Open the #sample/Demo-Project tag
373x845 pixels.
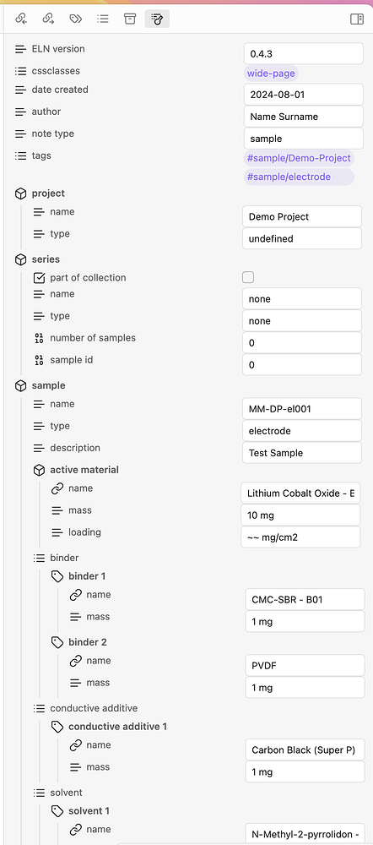299,159
